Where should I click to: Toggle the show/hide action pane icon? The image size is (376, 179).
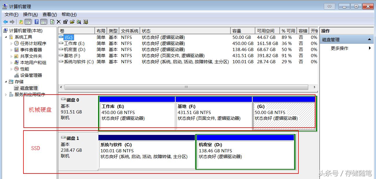click(43, 22)
